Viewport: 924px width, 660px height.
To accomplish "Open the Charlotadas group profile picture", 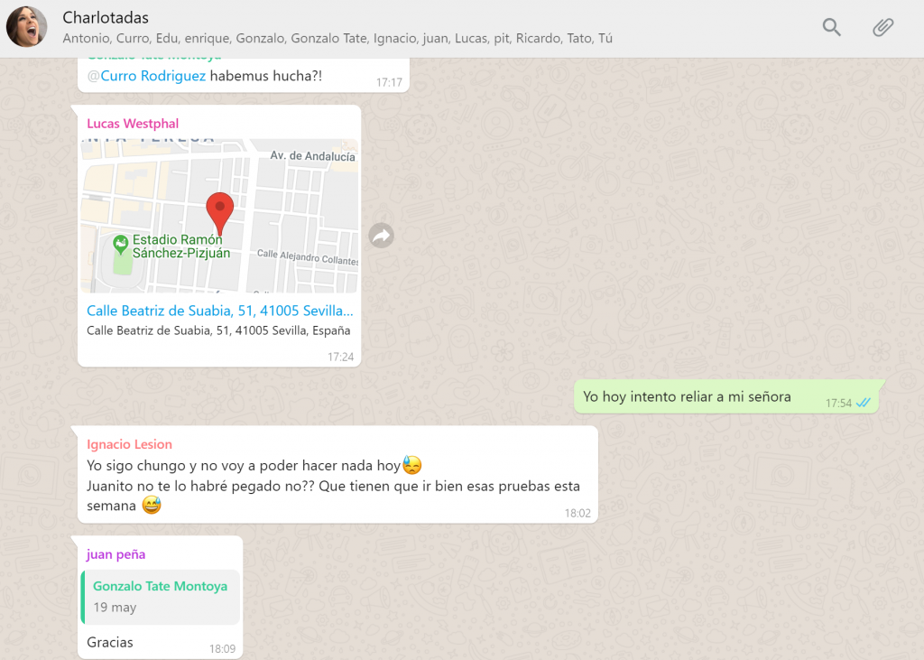I will coord(26,27).
